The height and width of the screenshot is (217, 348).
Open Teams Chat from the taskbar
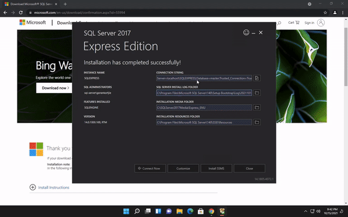coord(169,211)
